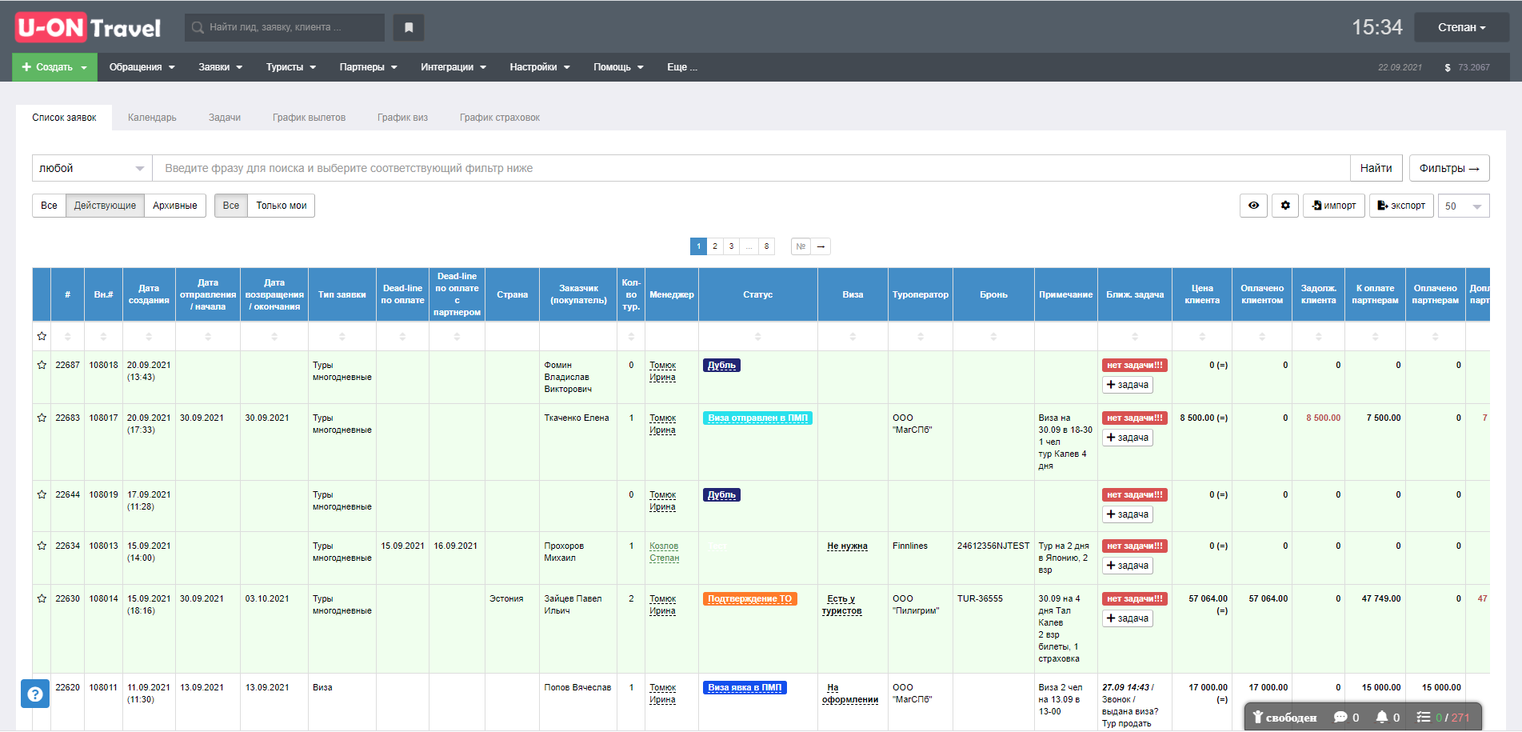Sort by Статус column arrows

point(757,337)
